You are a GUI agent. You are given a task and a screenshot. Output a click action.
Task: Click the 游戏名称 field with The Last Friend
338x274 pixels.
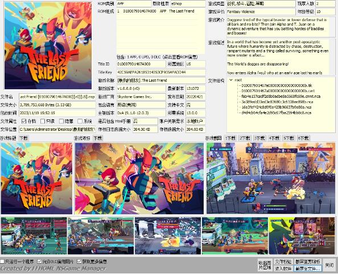161,80
